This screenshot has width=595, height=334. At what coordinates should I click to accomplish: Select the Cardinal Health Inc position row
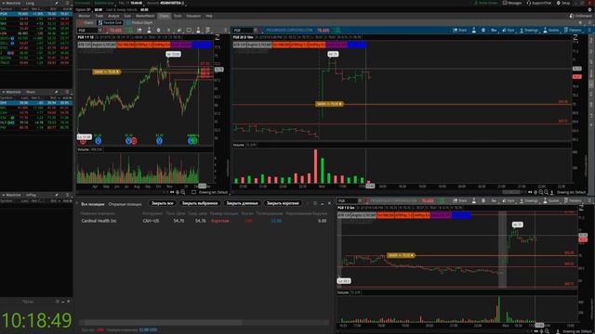pos(204,221)
